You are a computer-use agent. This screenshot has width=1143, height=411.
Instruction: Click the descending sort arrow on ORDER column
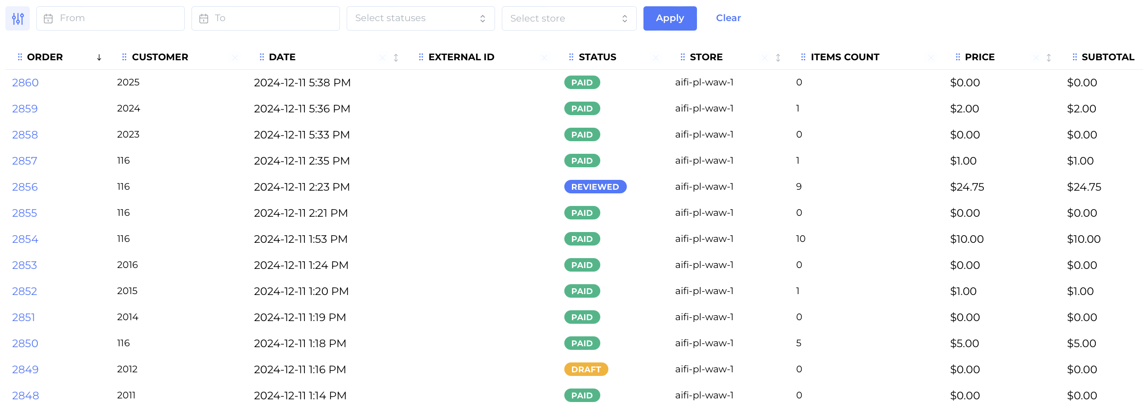click(99, 58)
